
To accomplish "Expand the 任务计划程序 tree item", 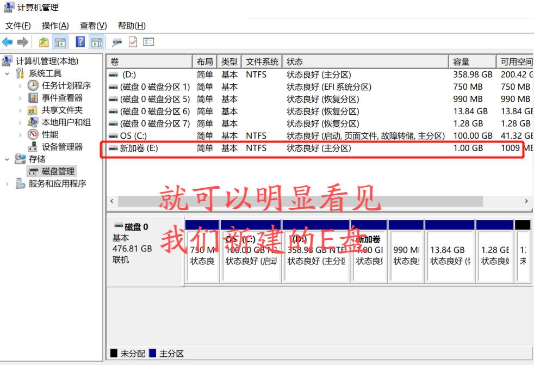I will (x=20, y=85).
